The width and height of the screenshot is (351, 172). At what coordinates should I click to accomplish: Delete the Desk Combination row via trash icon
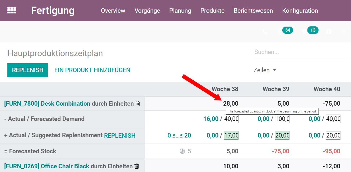click(138, 104)
